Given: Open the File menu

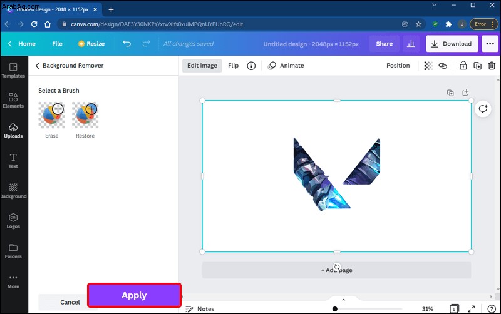Looking at the screenshot, I should (57, 44).
